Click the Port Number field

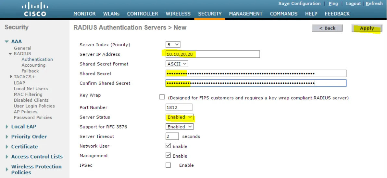179,107
